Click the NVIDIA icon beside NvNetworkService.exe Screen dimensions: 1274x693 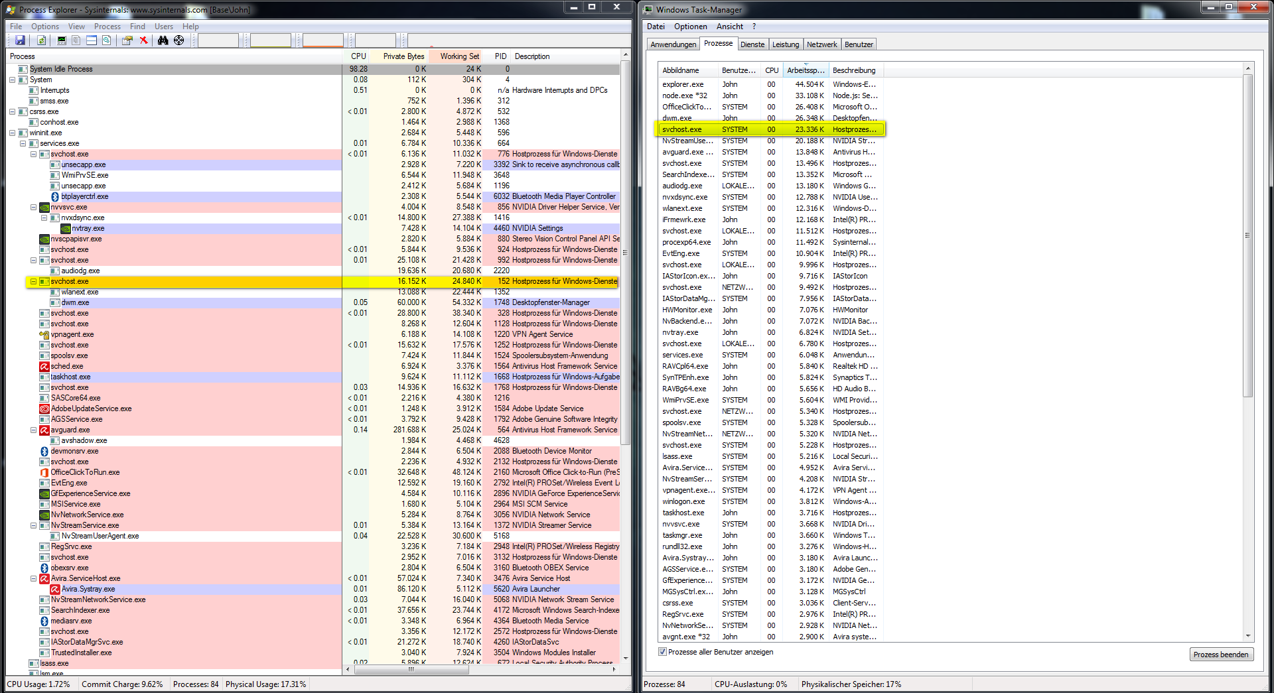(44, 515)
